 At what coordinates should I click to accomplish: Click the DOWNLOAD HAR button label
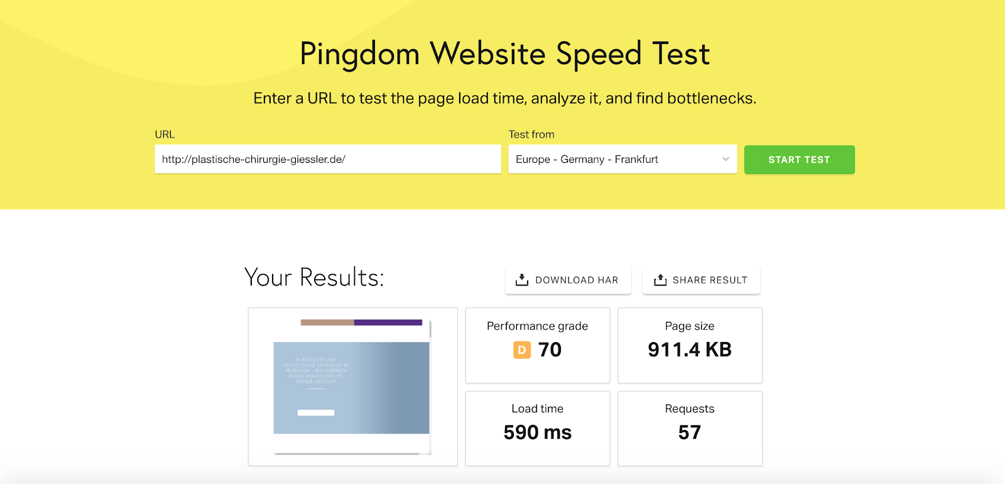[x=577, y=280]
